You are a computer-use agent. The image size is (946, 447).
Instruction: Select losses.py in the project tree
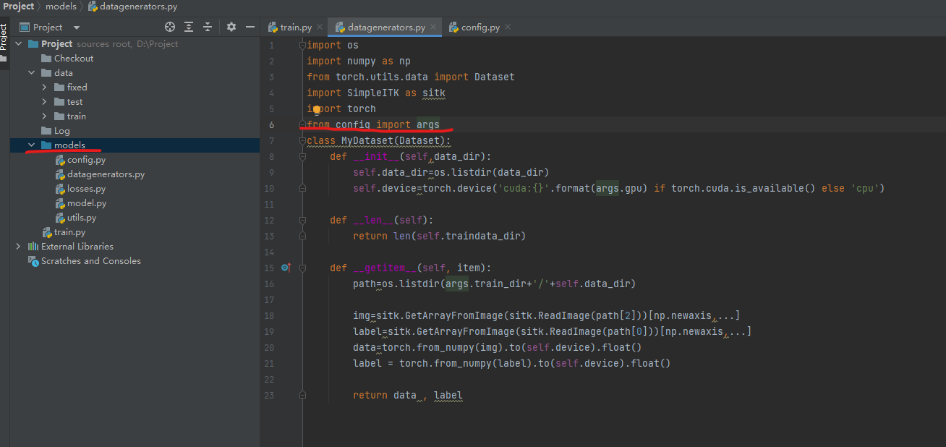(86, 189)
